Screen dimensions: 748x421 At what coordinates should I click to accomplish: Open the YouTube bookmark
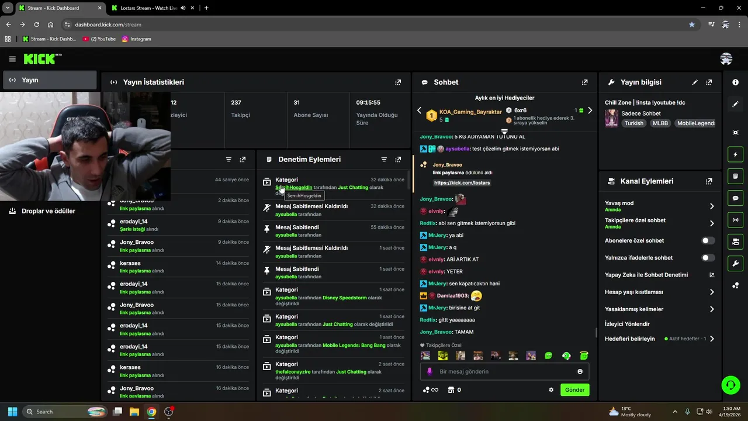[x=99, y=39]
